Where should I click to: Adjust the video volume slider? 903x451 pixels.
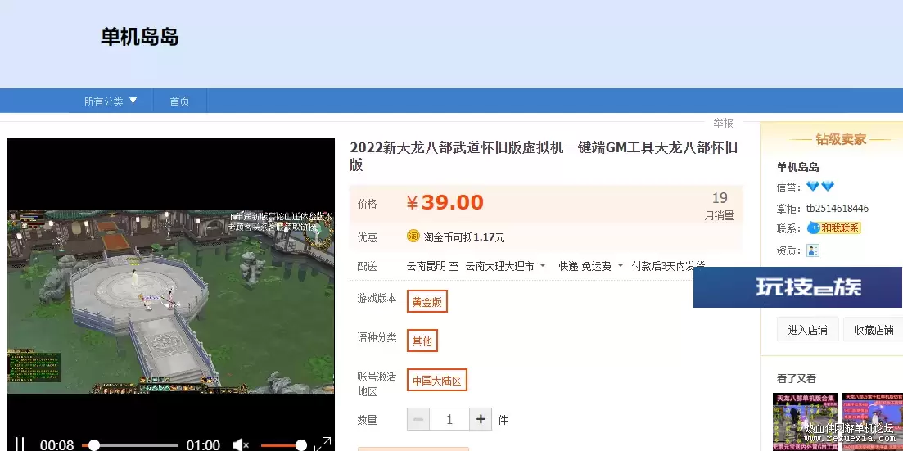click(282, 445)
